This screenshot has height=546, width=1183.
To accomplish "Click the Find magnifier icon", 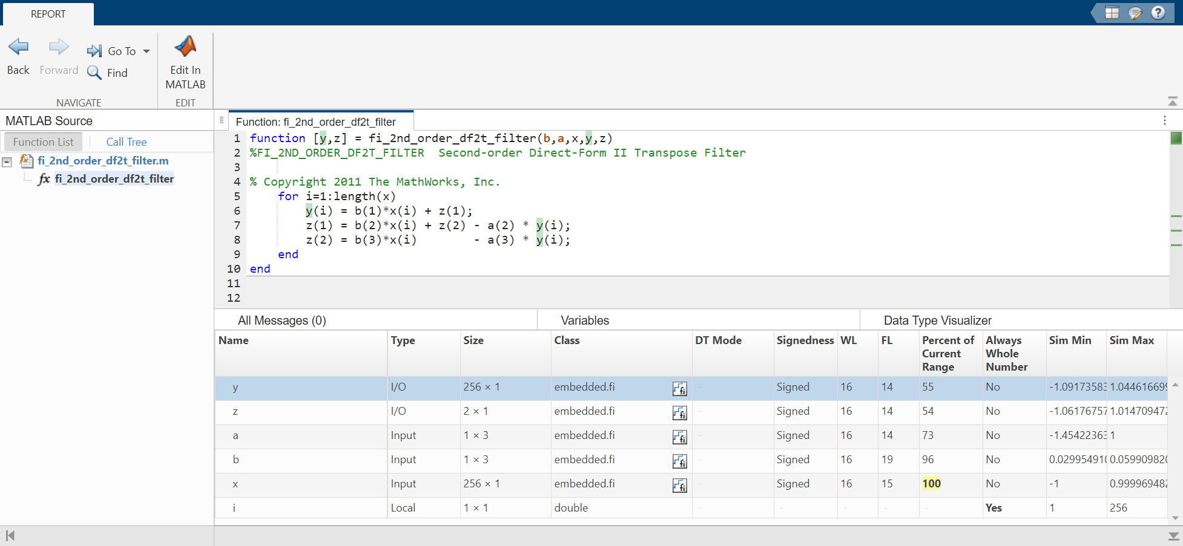I will click(x=94, y=73).
